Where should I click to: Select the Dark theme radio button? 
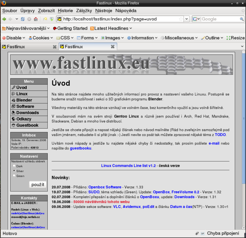(x=14, y=166)
